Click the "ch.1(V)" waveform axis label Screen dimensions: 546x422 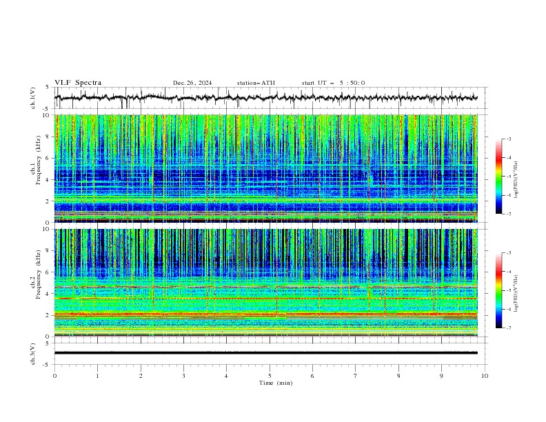click(x=33, y=98)
